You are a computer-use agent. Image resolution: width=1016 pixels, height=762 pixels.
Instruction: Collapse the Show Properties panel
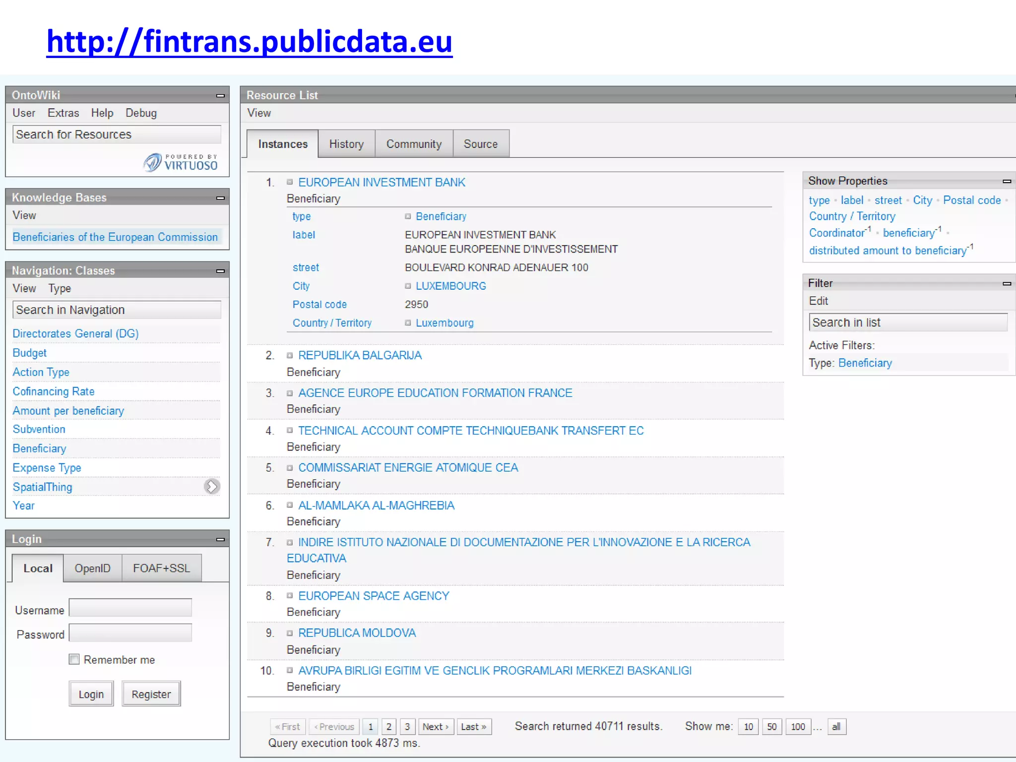click(x=1007, y=181)
